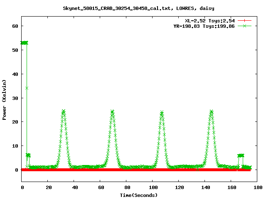Click x-axis tick label 120
Viewport: 266px width, 199px height.
pyautogui.click(x=179, y=187)
